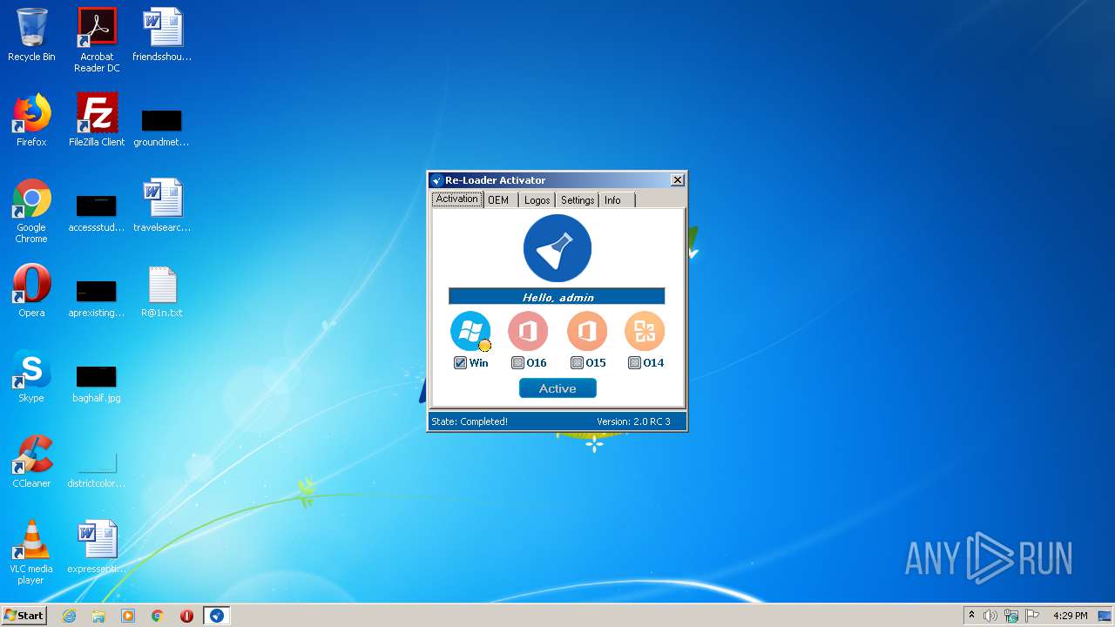Screen dimensions: 1115x627
Task: Open Chrome from the taskbar
Action: tap(158, 616)
